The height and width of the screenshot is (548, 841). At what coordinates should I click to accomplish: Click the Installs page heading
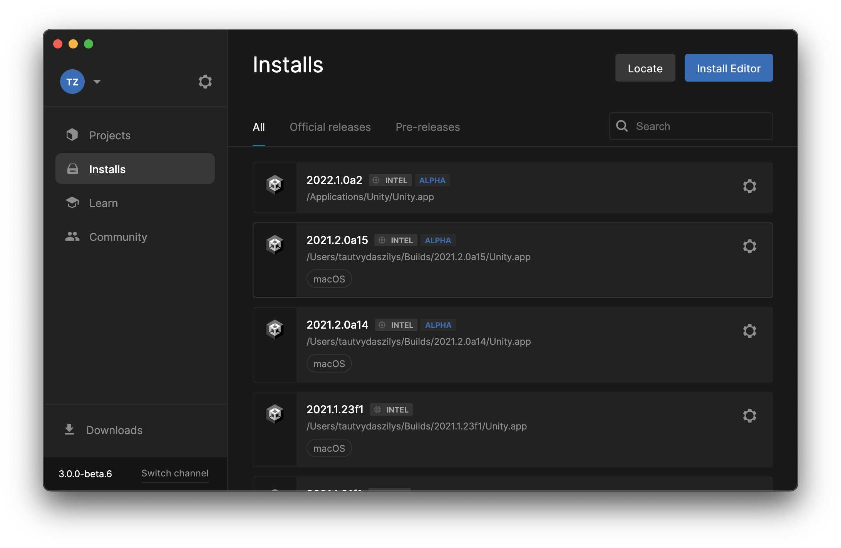click(x=288, y=65)
